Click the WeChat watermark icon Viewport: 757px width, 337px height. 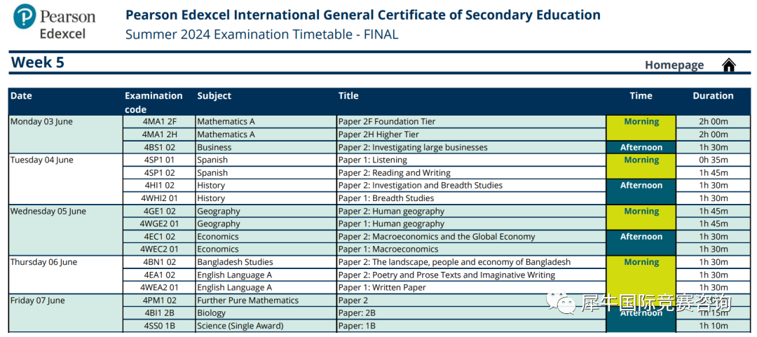[561, 303]
